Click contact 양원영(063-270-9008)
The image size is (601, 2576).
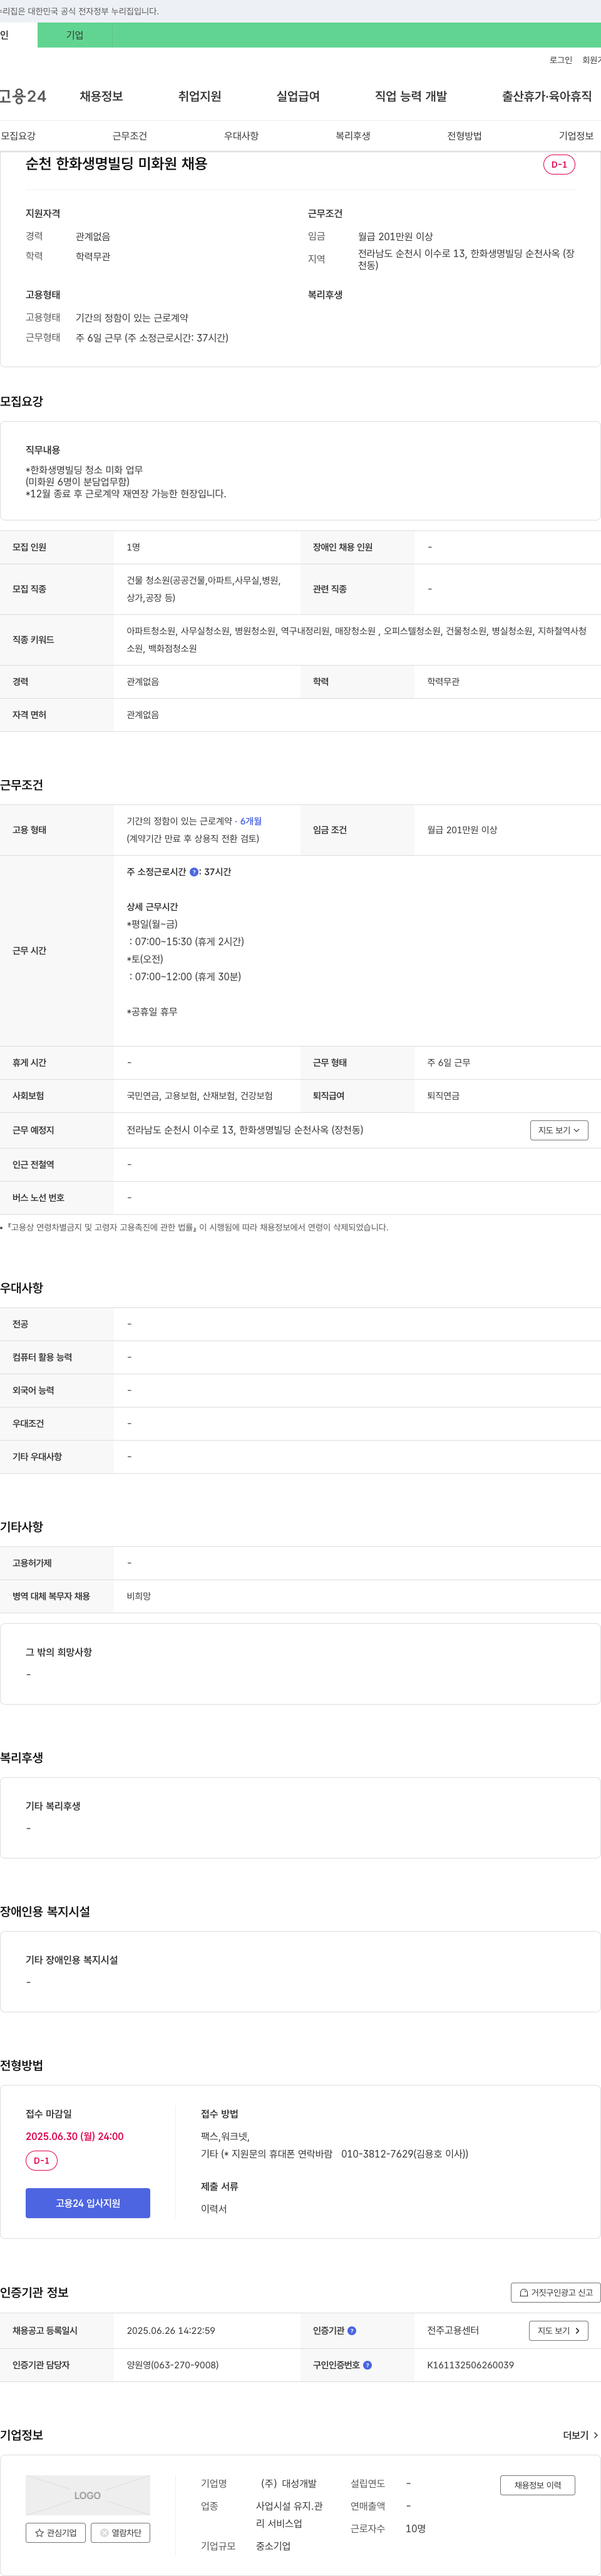tap(173, 2365)
